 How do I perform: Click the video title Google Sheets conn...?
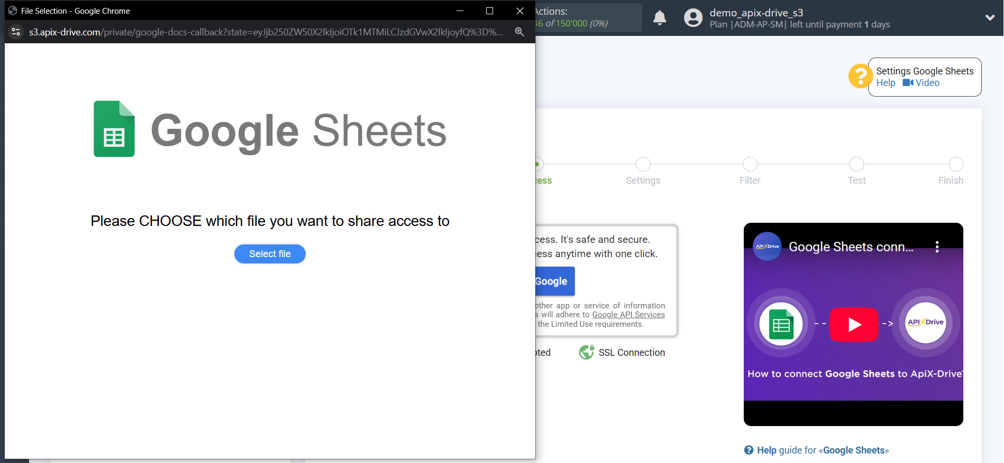point(851,247)
